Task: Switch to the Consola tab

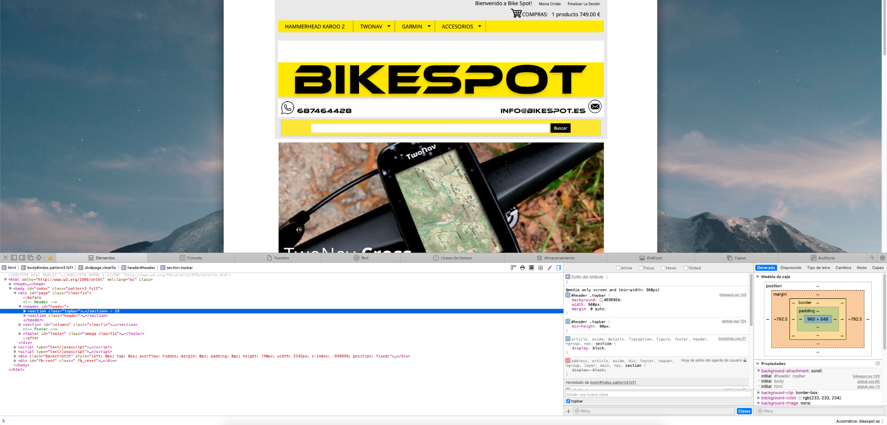Action: (191, 258)
